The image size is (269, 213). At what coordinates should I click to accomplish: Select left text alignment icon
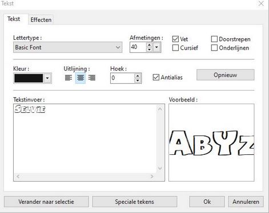69,77
